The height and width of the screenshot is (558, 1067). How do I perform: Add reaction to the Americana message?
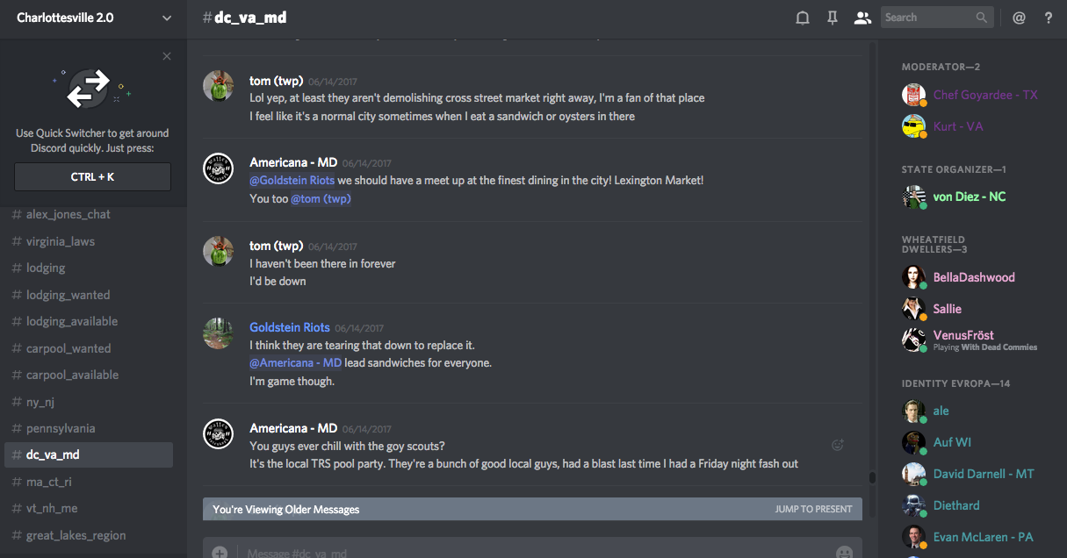click(837, 445)
